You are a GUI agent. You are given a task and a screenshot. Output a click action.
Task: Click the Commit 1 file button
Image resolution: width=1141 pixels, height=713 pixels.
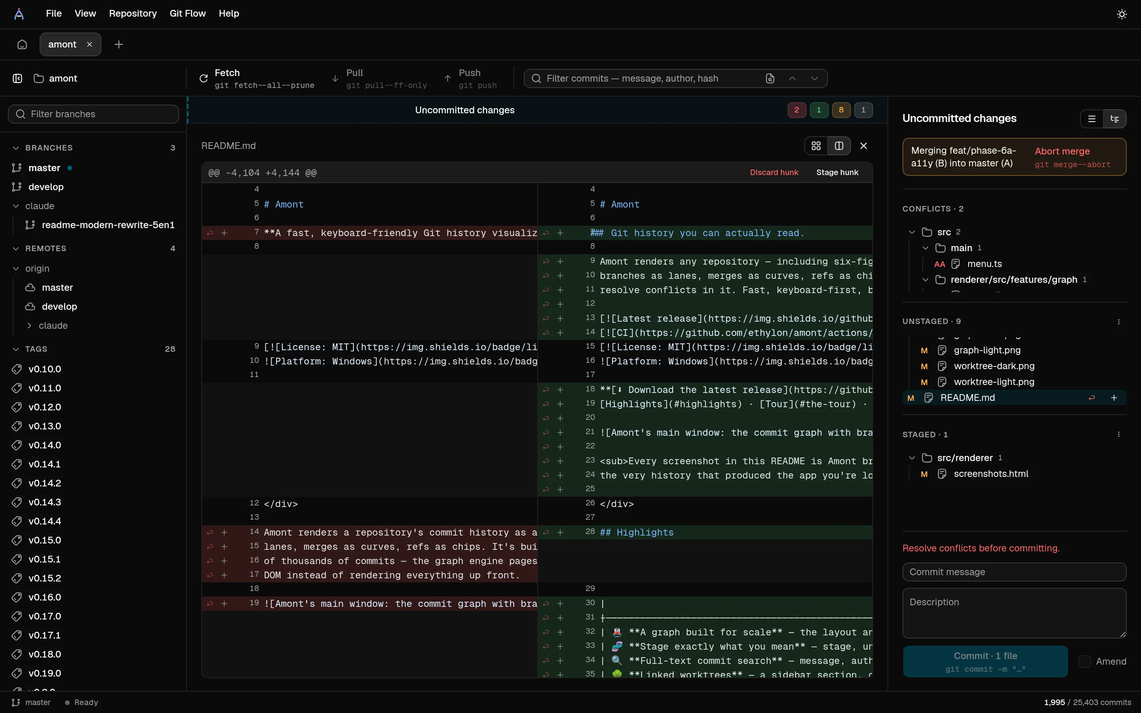pos(985,662)
